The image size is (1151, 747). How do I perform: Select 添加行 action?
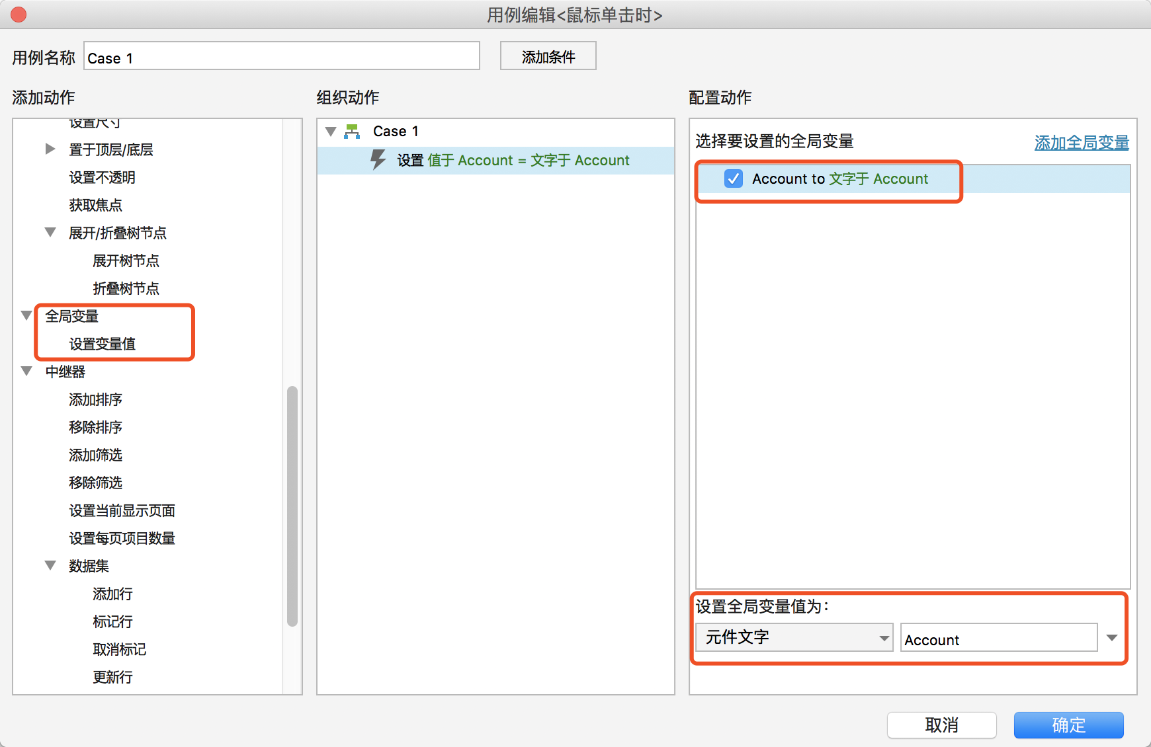(112, 594)
